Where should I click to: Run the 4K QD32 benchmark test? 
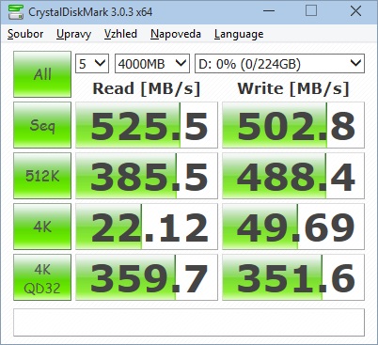(x=42, y=277)
